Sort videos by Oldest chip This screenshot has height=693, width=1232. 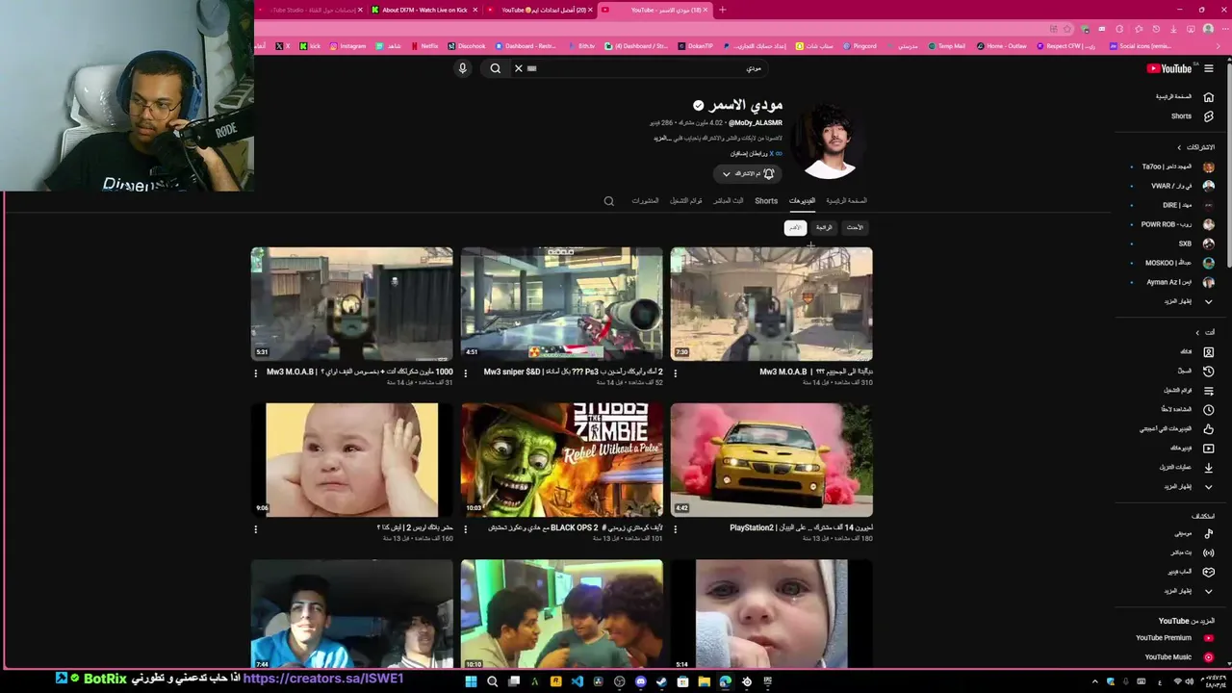point(795,228)
